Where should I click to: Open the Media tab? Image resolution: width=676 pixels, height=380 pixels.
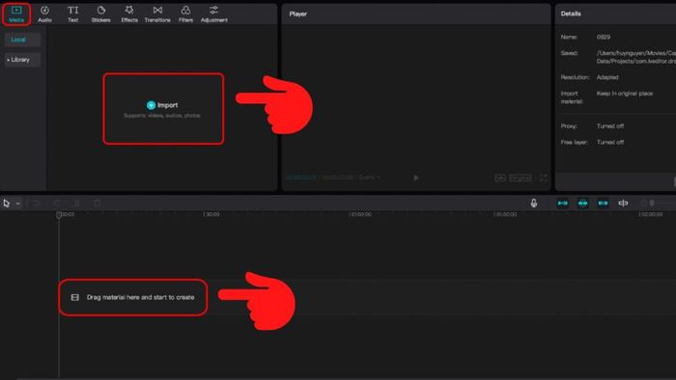click(x=16, y=14)
